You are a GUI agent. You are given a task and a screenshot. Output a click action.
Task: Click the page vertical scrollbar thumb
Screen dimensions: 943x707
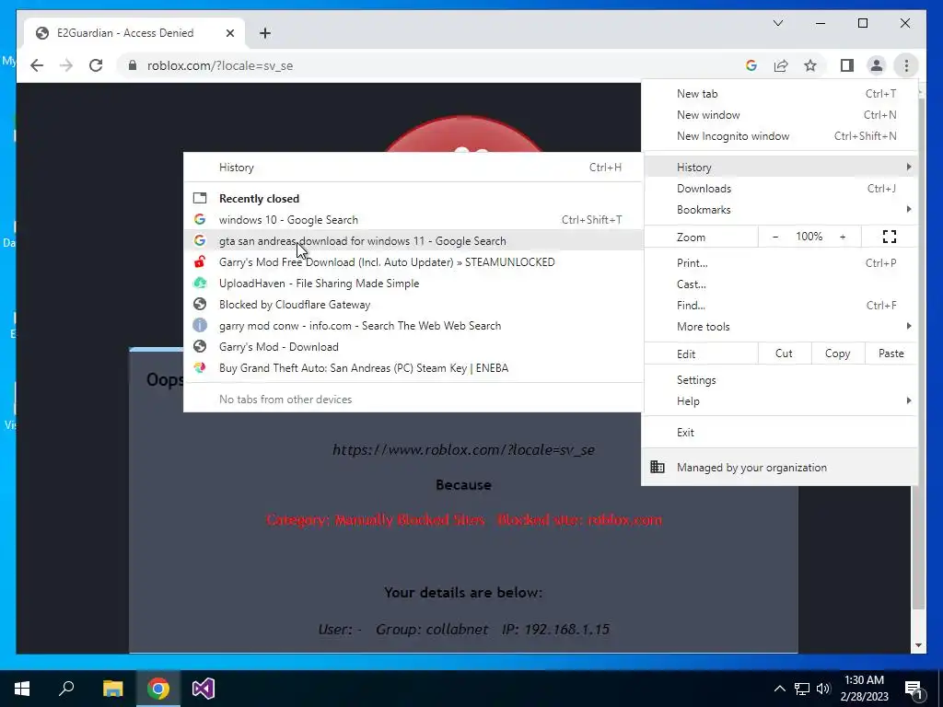[x=918, y=354]
